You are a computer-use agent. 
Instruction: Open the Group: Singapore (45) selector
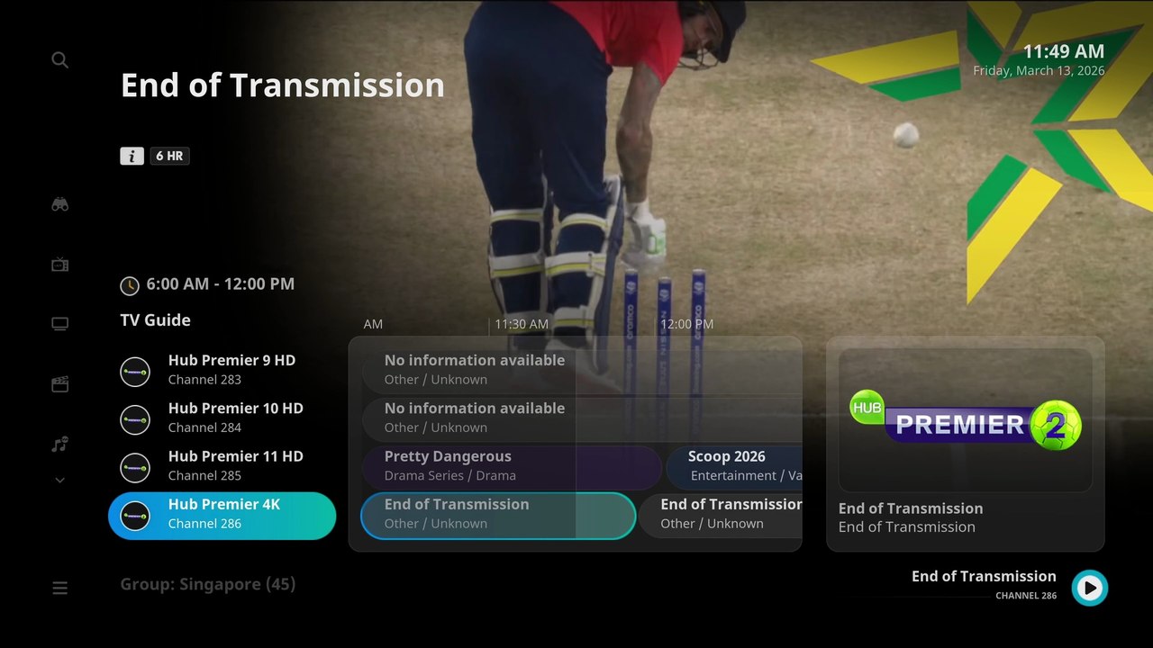208,584
